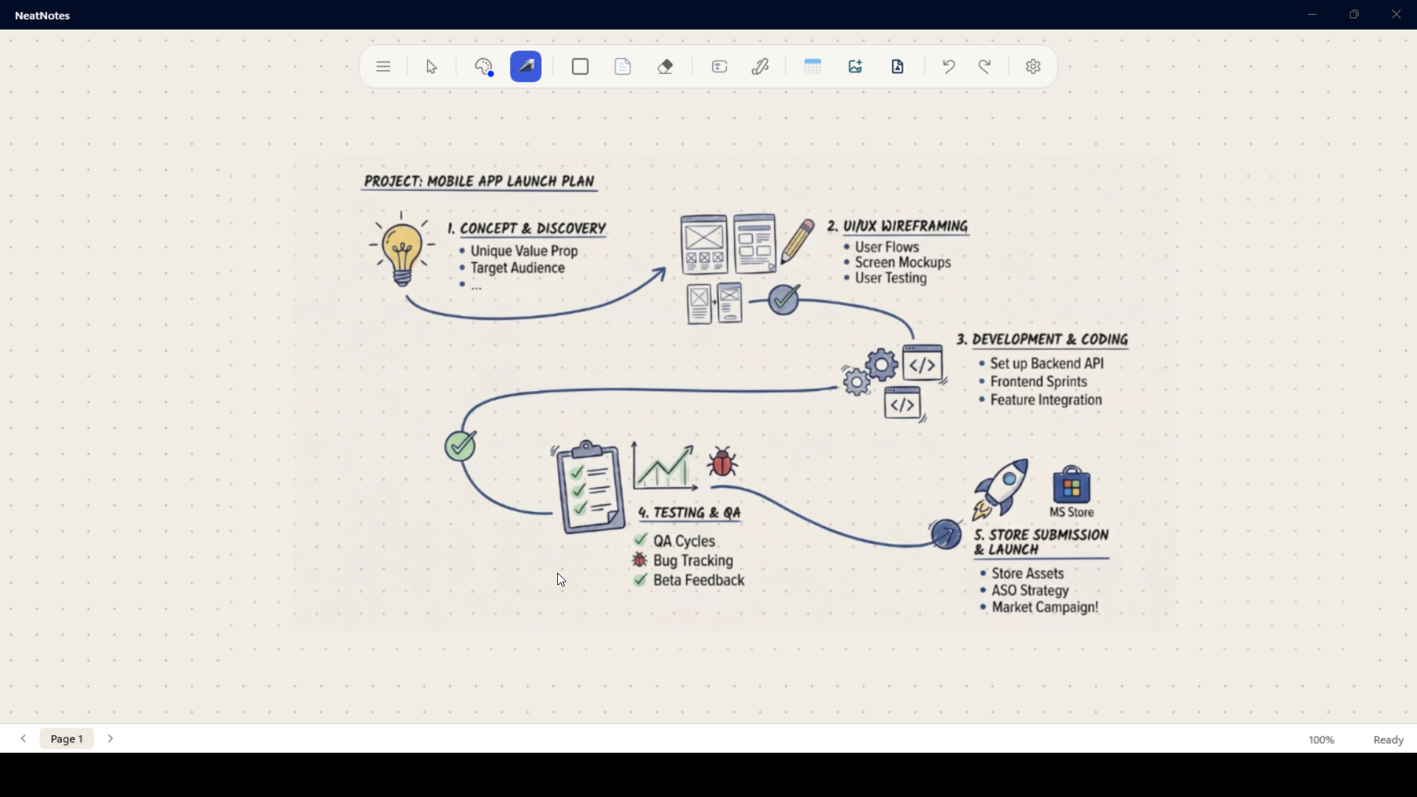Select the arrow selection tool
Viewport: 1417px width, 797px height.
(x=432, y=66)
